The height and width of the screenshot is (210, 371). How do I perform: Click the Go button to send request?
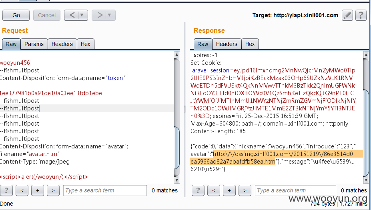point(16,15)
